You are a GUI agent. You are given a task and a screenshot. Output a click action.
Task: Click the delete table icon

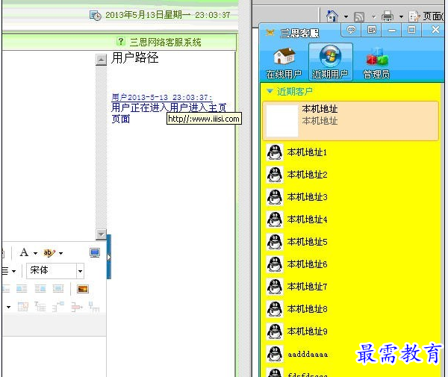pyautogui.click(x=23, y=307)
